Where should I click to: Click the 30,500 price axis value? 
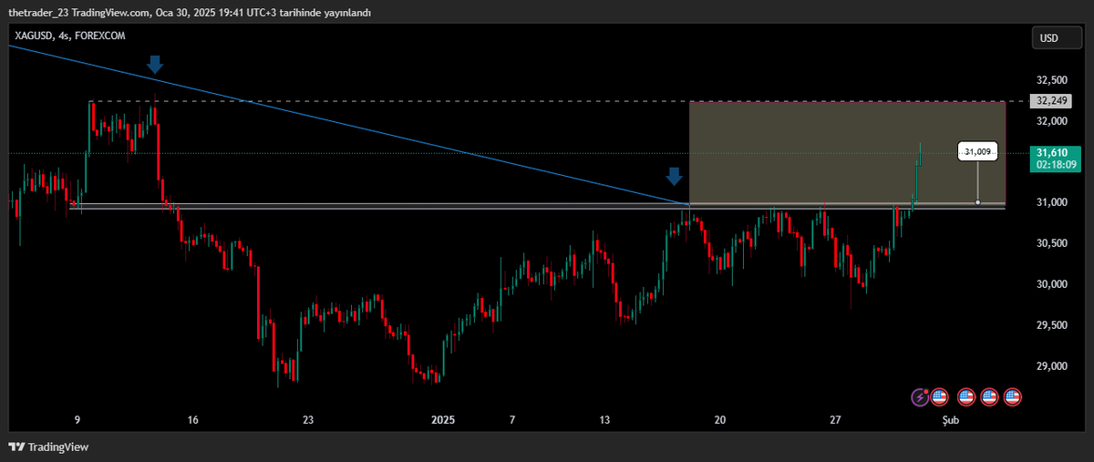(x=1053, y=243)
